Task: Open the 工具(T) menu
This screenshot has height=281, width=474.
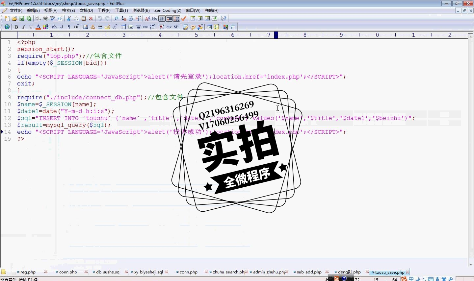Action: click(x=121, y=11)
